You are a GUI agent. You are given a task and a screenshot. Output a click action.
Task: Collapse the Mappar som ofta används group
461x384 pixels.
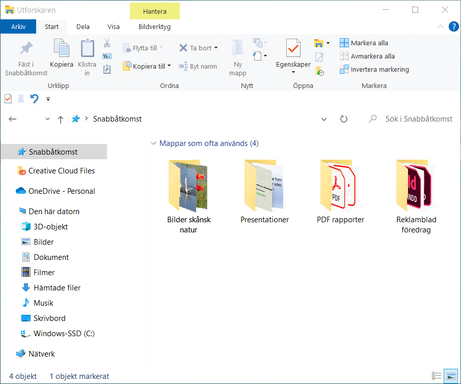(153, 144)
